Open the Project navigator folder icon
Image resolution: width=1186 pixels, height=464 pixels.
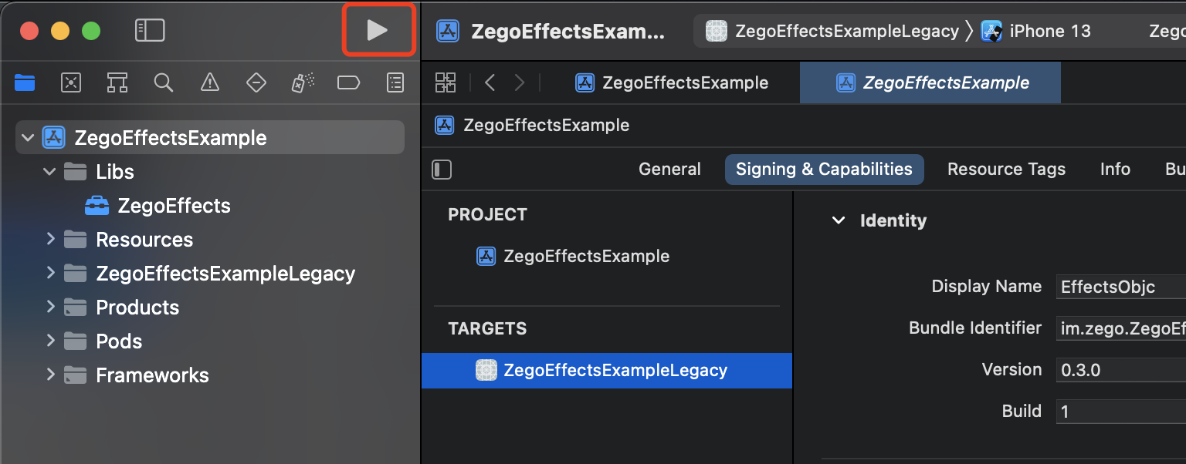(x=25, y=82)
